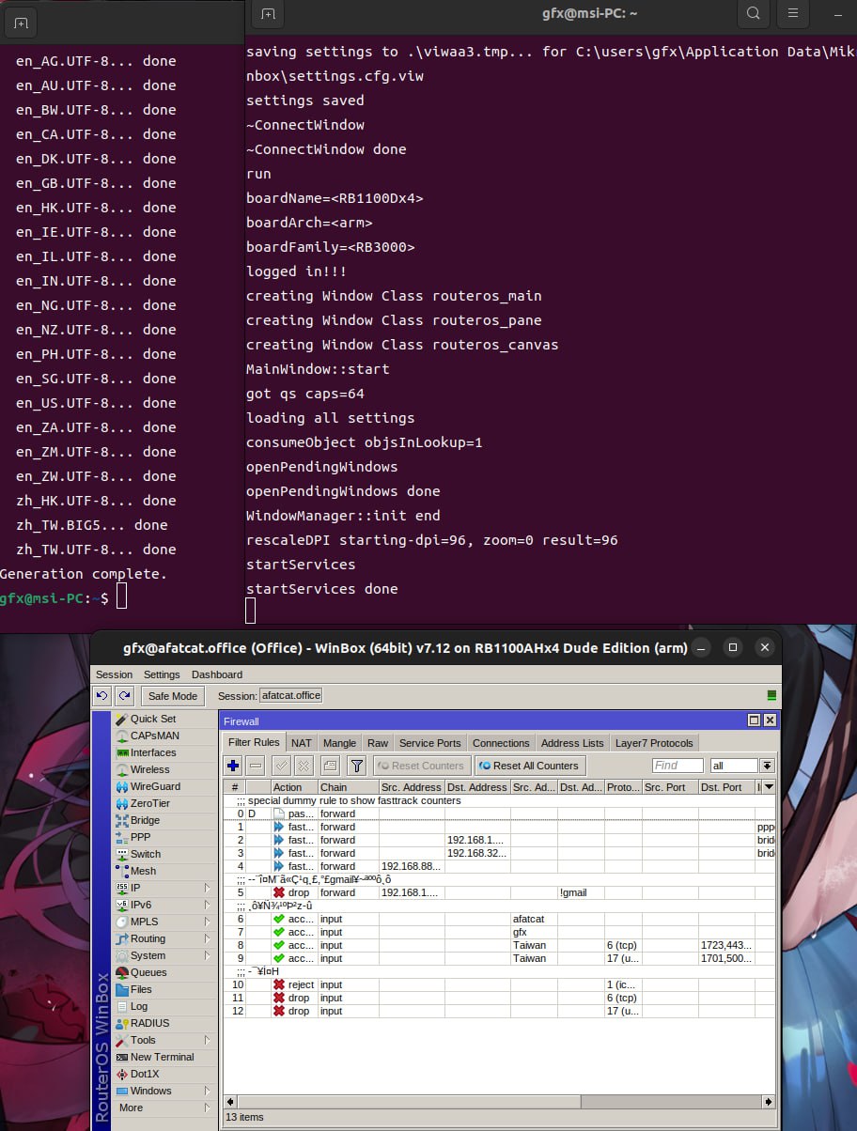Click the horizontal scrollbar right arrow in Firewall

click(769, 1101)
